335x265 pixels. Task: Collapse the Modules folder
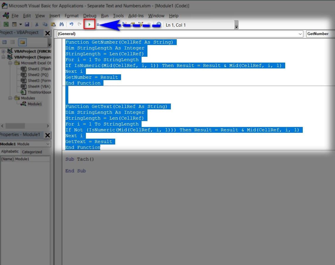10,98
